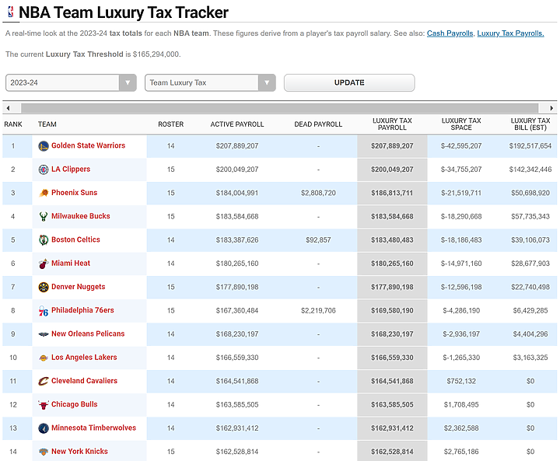This screenshot has width=560, height=461.
Task: Sort by the TEAM column header
Action: (x=47, y=124)
